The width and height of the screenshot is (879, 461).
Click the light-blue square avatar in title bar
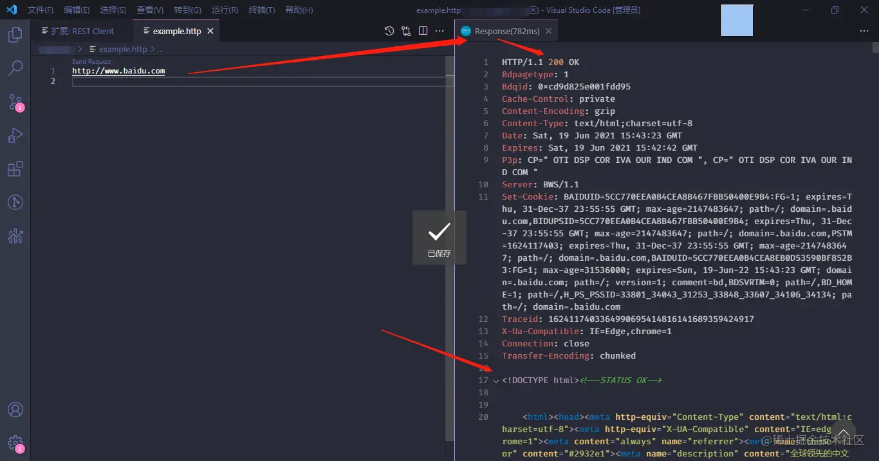[x=737, y=20]
